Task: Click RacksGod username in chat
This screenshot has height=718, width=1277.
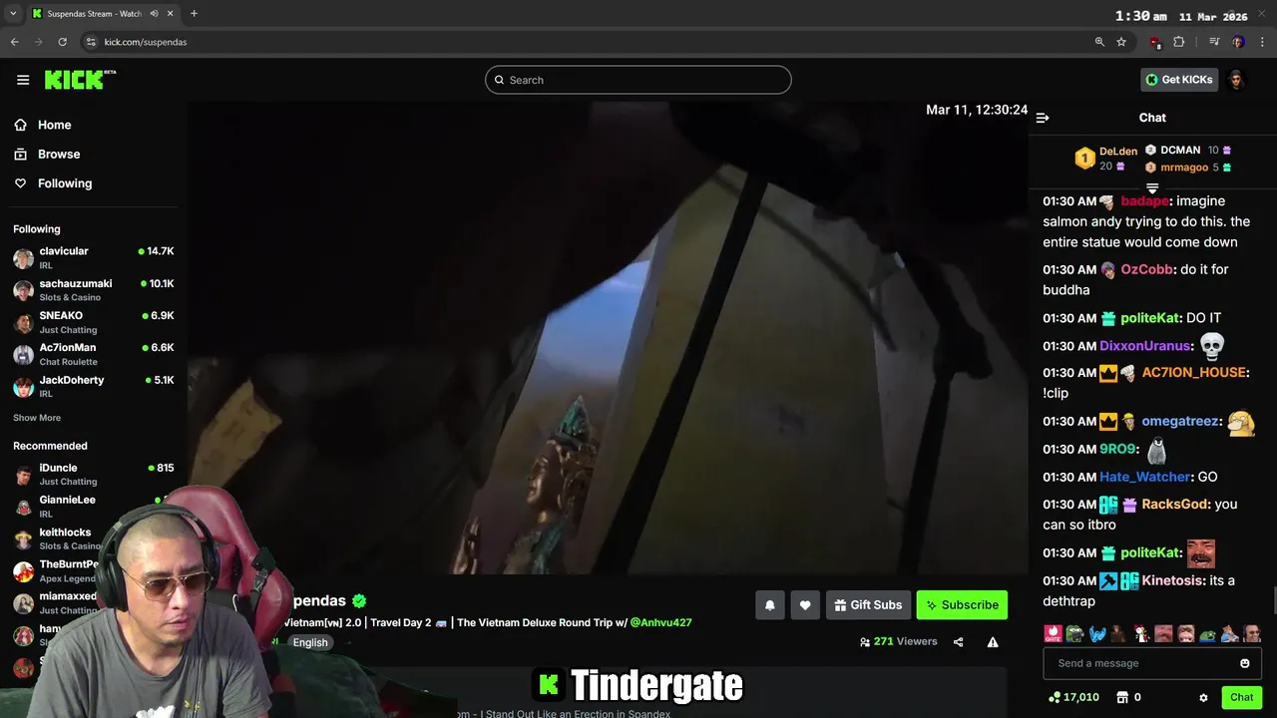Action: click(x=1175, y=505)
